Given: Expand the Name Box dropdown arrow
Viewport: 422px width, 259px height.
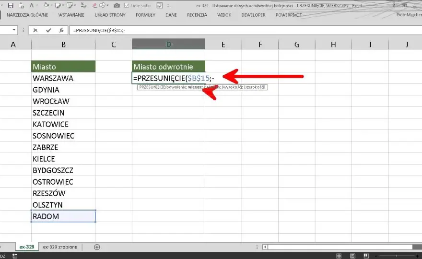Looking at the screenshot, I should tap(14, 30).
